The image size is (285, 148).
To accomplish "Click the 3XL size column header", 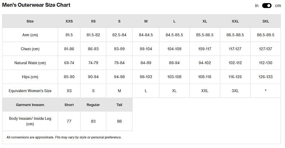I will pos(266,21).
